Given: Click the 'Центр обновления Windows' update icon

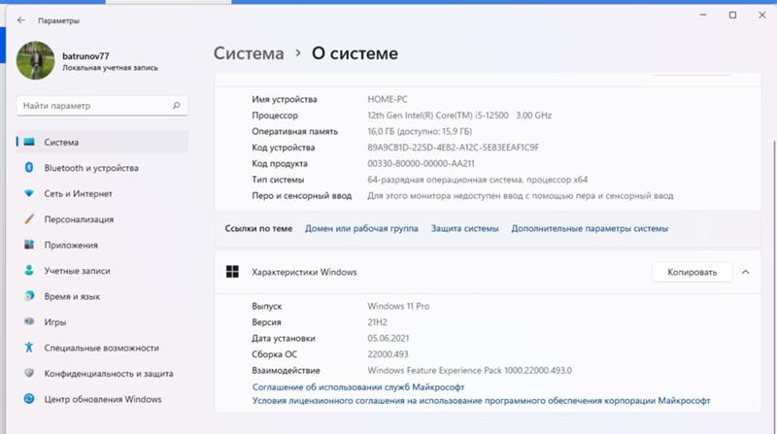Looking at the screenshot, I should (29, 399).
